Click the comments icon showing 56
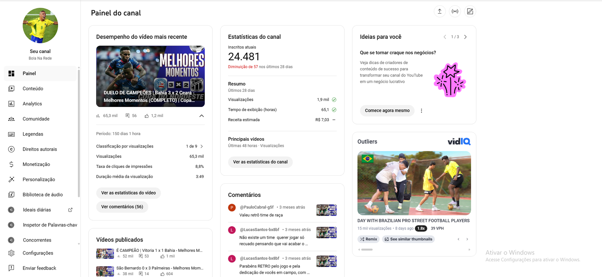This screenshot has width=602, height=277. click(128, 116)
